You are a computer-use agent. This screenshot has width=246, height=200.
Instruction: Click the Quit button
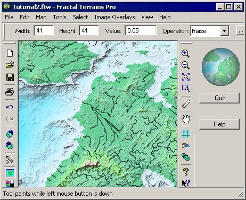(x=219, y=98)
